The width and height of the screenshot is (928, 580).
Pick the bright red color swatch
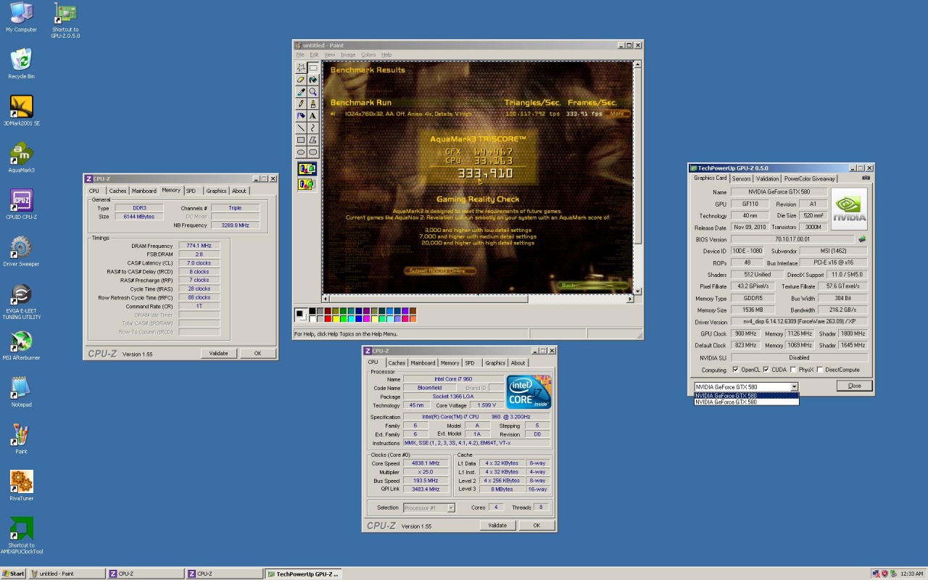[x=328, y=318]
